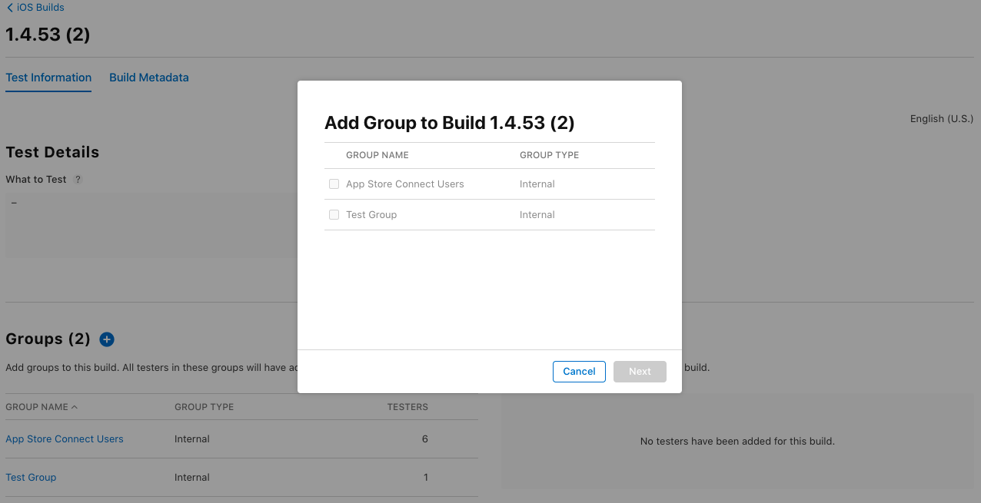Screen dimensions: 981x503
Task: Open the English (U.S.) language selector
Action: click(x=941, y=119)
